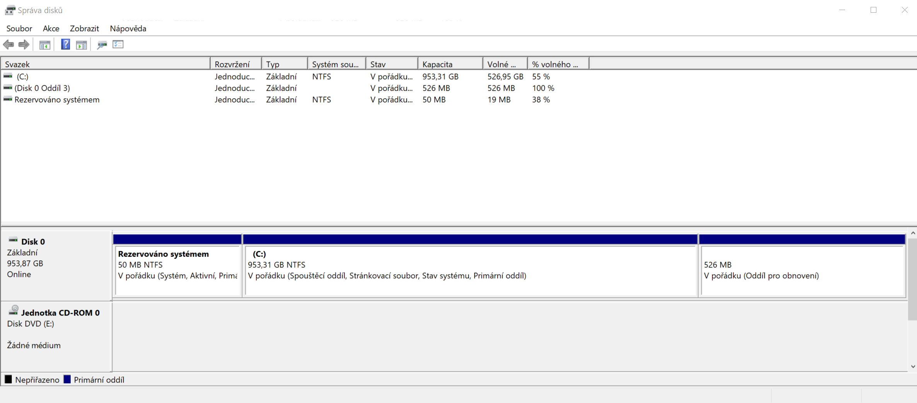Click the Primární oddíl blue legend swatch
This screenshot has height=403, width=917.
pos(67,379)
